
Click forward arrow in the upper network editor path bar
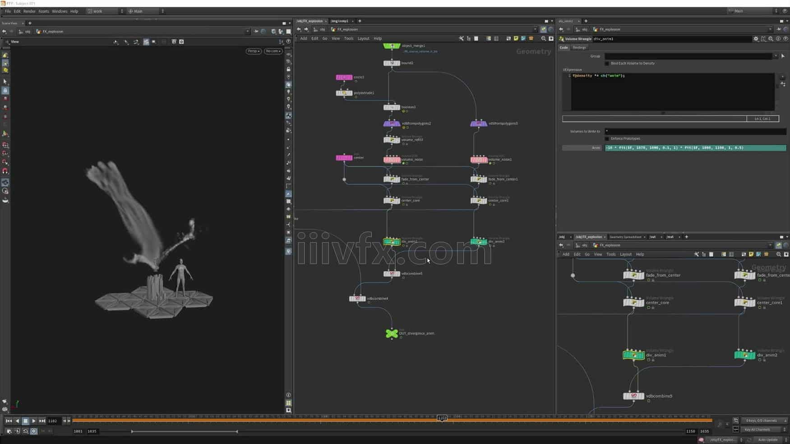coord(306,29)
